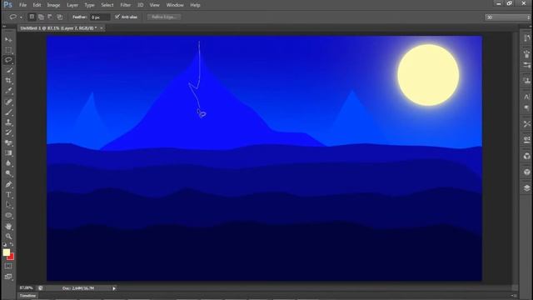This screenshot has height=300, width=533.
Task: Open the History panel icon
Action: pos(526,38)
